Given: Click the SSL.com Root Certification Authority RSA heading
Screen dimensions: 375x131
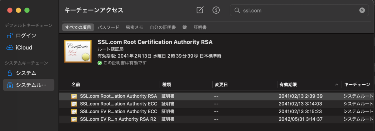Looking at the screenshot, I should pos(155,42).
